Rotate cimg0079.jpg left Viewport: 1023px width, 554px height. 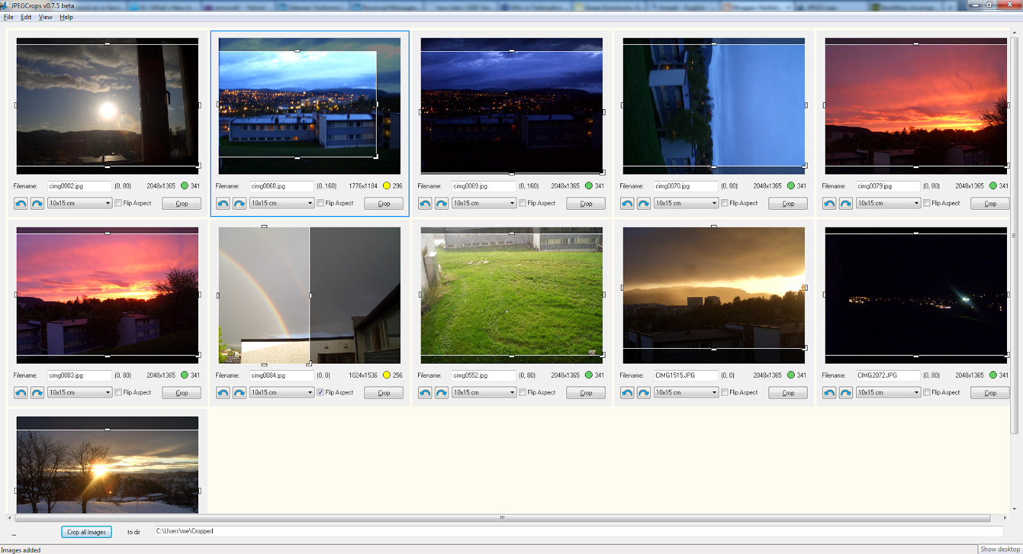point(829,203)
